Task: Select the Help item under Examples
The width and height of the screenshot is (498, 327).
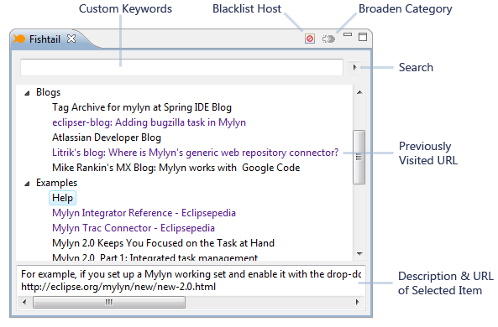Action: point(62,198)
